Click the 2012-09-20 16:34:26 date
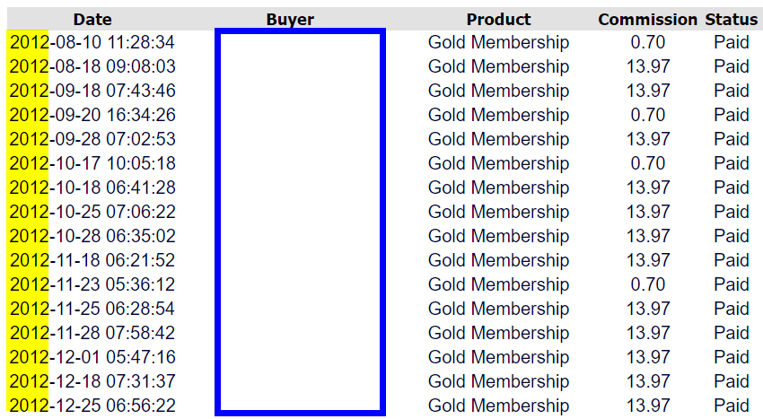The image size is (763, 419). 92,115
